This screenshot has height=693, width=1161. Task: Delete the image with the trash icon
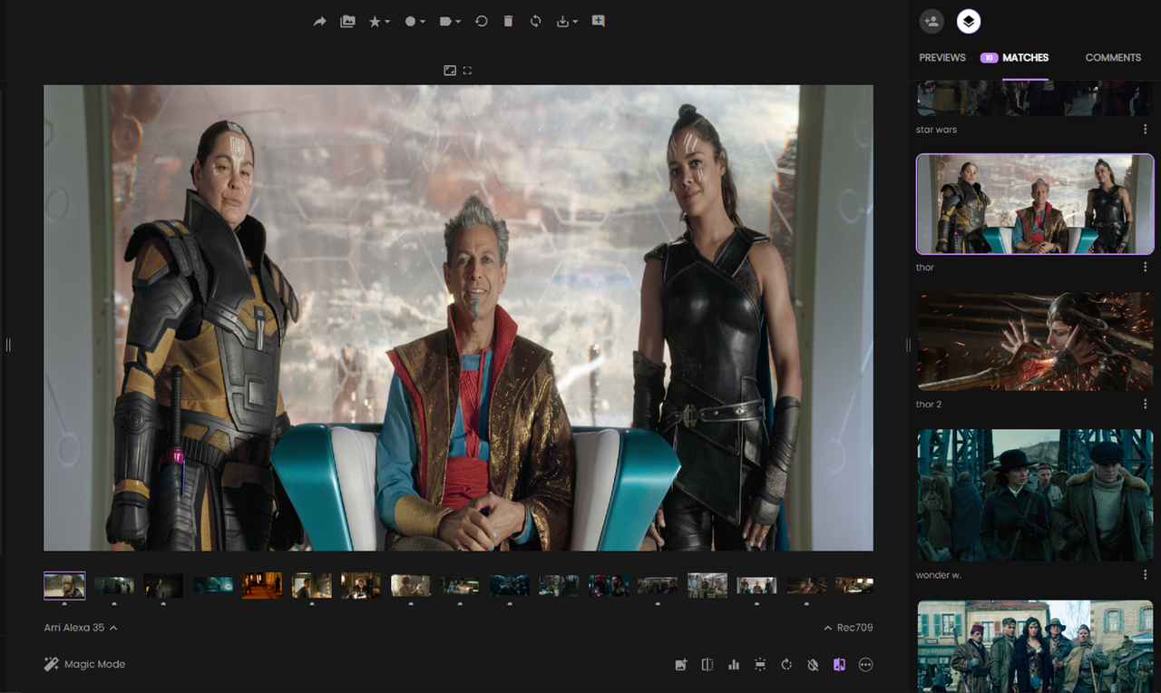tap(508, 21)
